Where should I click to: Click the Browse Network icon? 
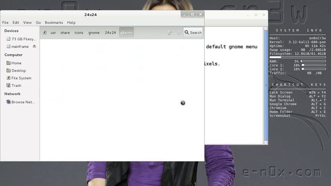[8, 102]
